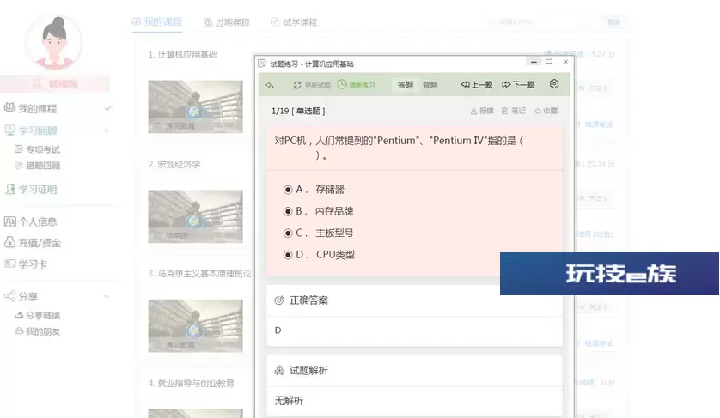Open 笔记 notes for this question
Screen dimensions: 720x418
(514, 111)
